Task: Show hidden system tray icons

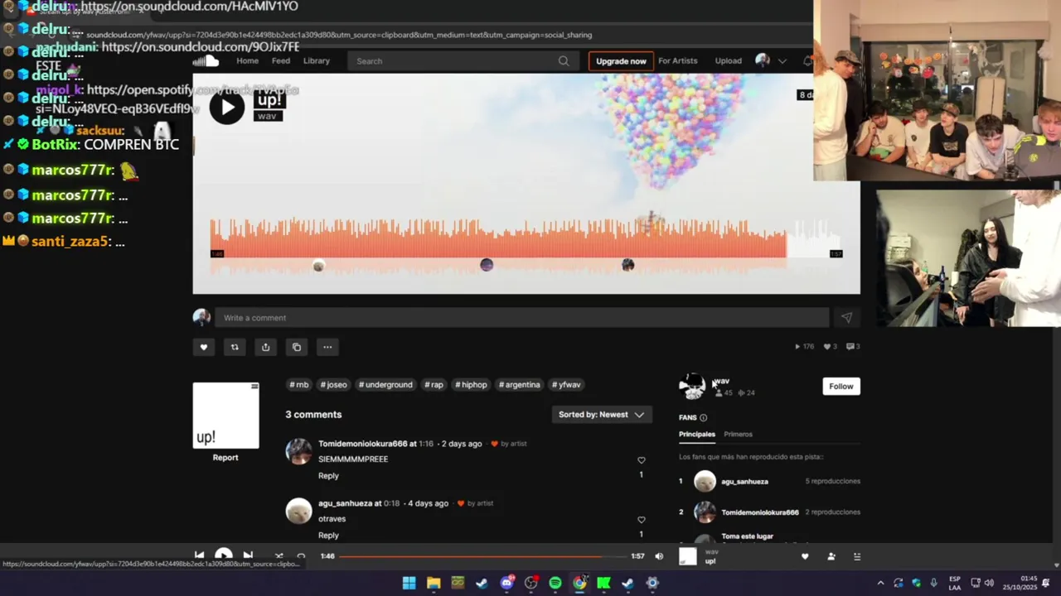Action: 880,584
